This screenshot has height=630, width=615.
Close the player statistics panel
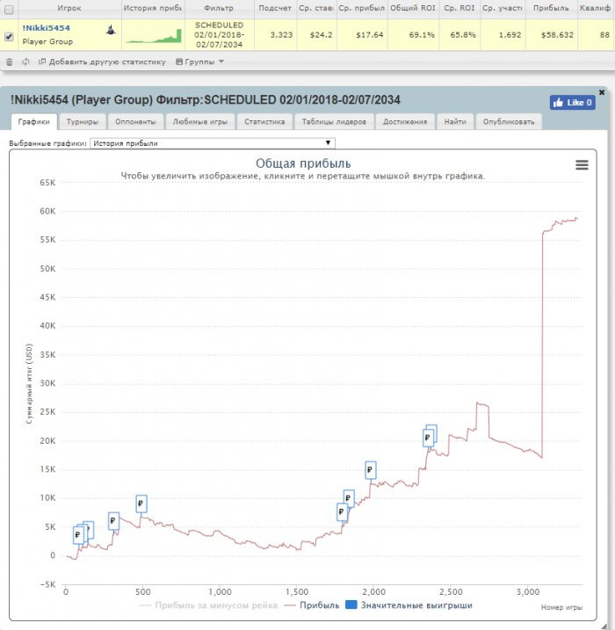tap(601, 91)
